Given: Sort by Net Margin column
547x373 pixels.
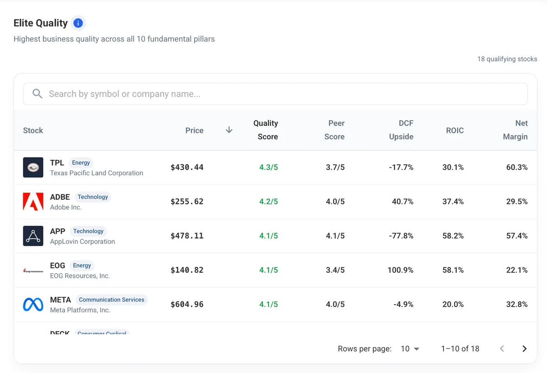Looking at the screenshot, I should (515, 130).
